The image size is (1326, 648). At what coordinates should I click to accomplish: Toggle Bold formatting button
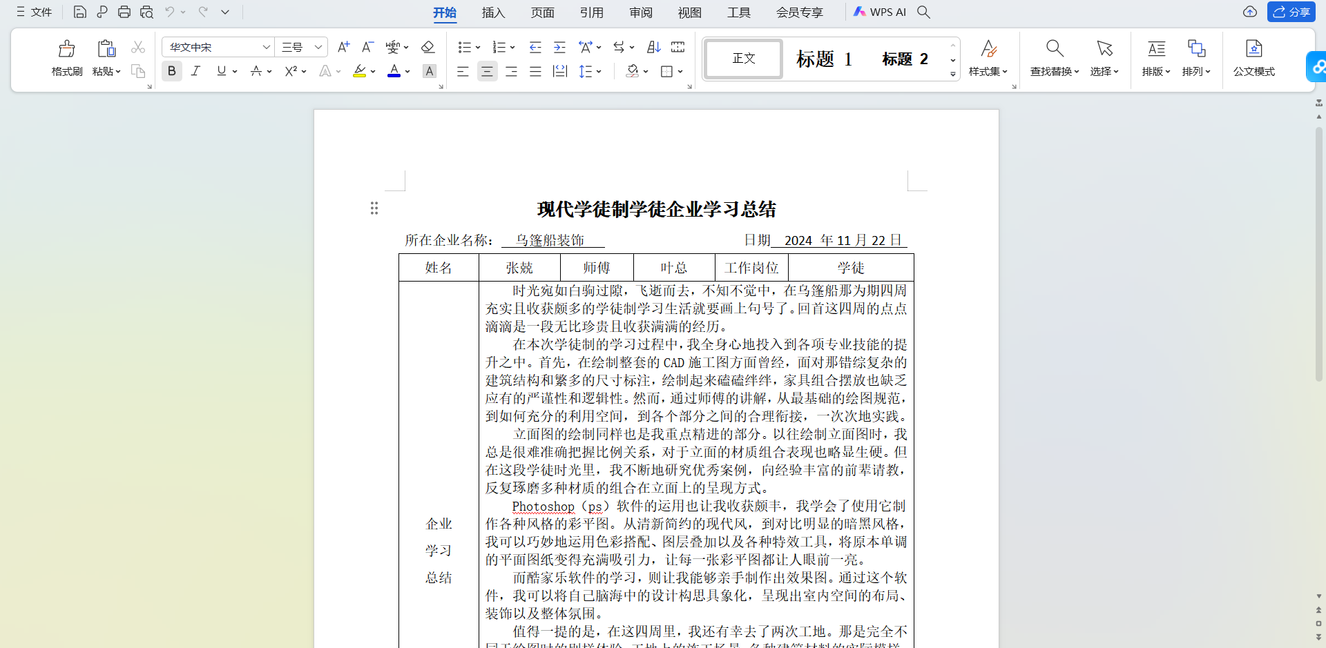point(172,71)
